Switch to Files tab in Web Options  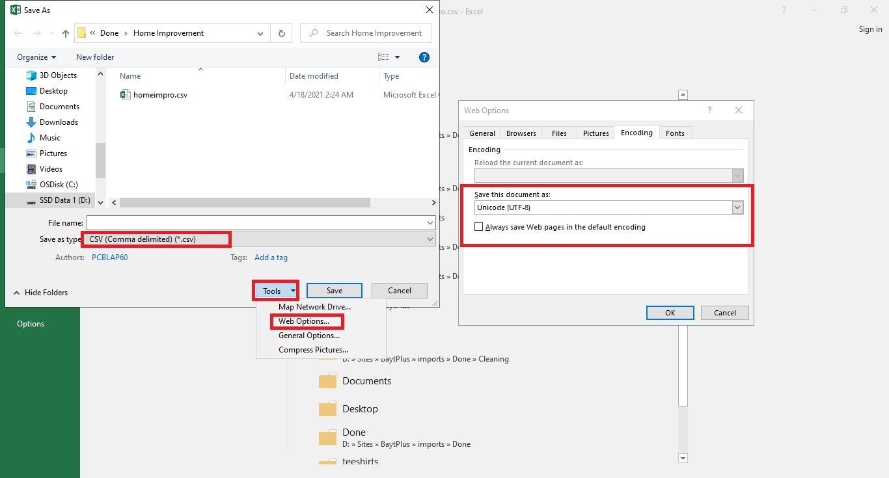click(x=559, y=133)
